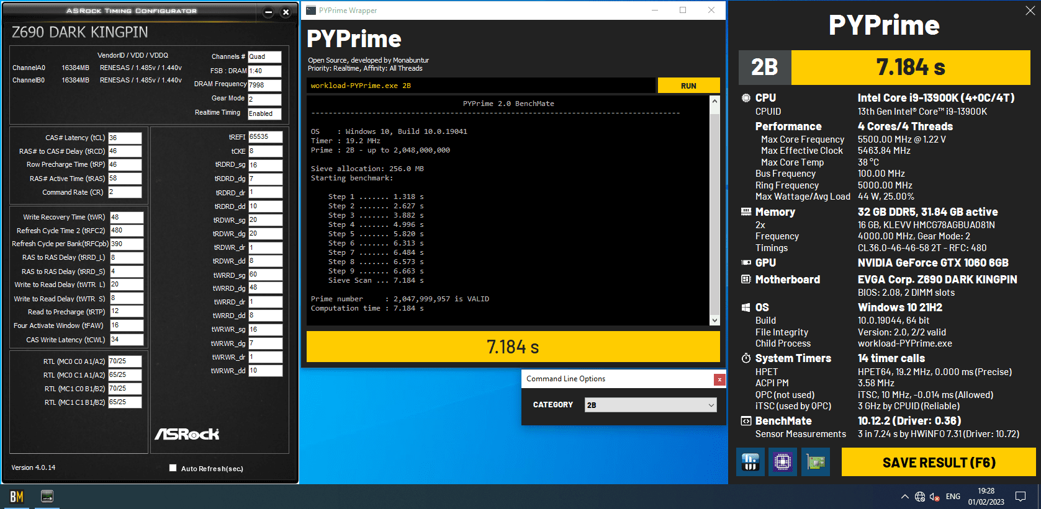Click the Motherboard section icon
This screenshot has height=509, width=1041.
[746, 280]
